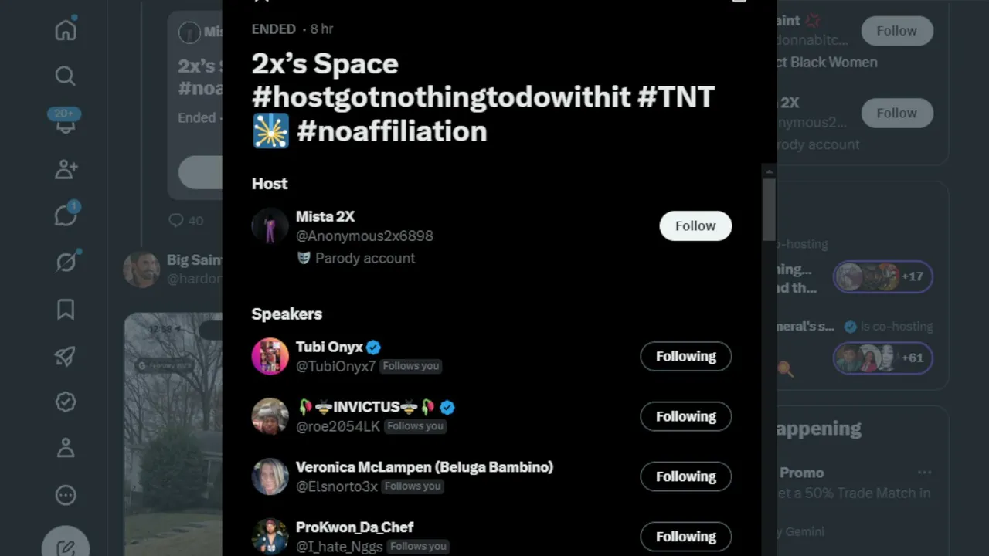This screenshot has height=556, width=989.
Task: Open Tubi Onyx profile avatar
Action: click(270, 356)
